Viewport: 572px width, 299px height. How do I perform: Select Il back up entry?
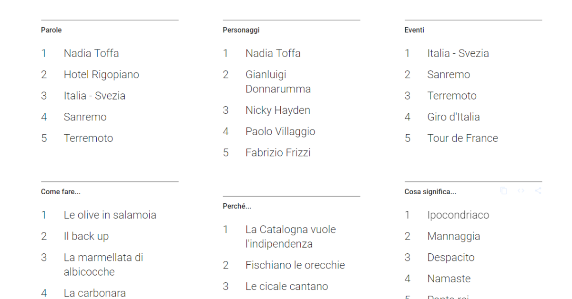(x=86, y=236)
